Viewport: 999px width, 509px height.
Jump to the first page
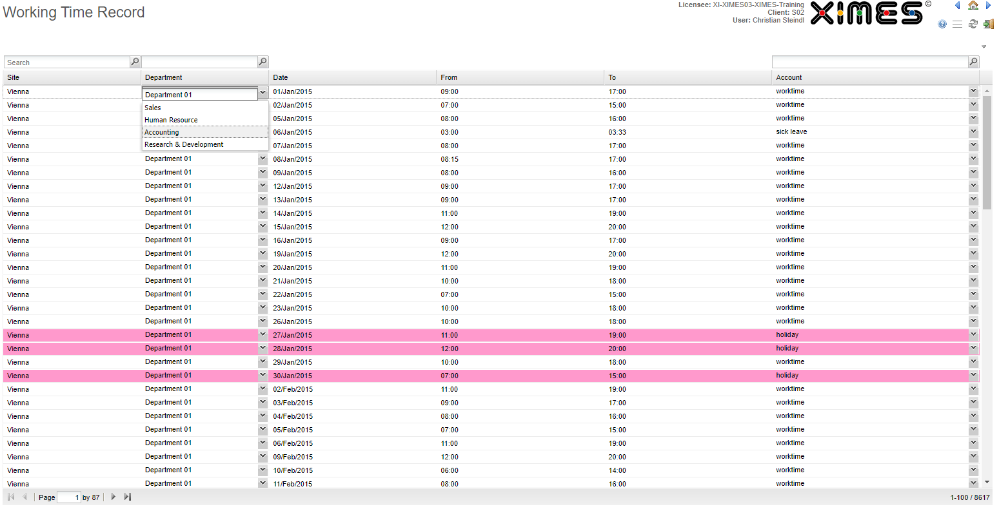11,497
